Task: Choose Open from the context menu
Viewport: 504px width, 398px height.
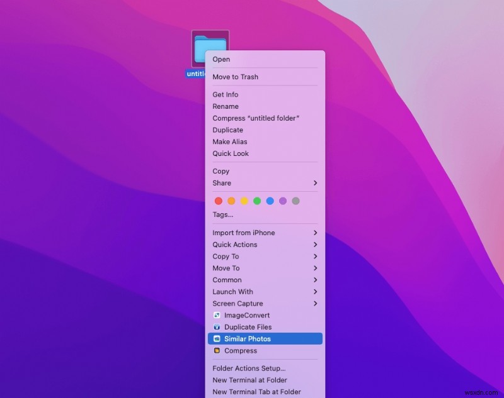Action: [x=265, y=59]
